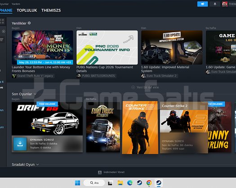Screen dimensions: 236x188
Task: Expand the Sıradaki Oyun shelf dropdown
Action: coord(37,165)
